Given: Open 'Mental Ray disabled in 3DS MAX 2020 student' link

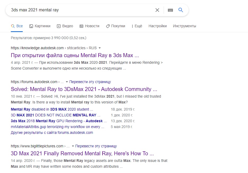Looking at the screenshot, I should [x=52, y=109].
